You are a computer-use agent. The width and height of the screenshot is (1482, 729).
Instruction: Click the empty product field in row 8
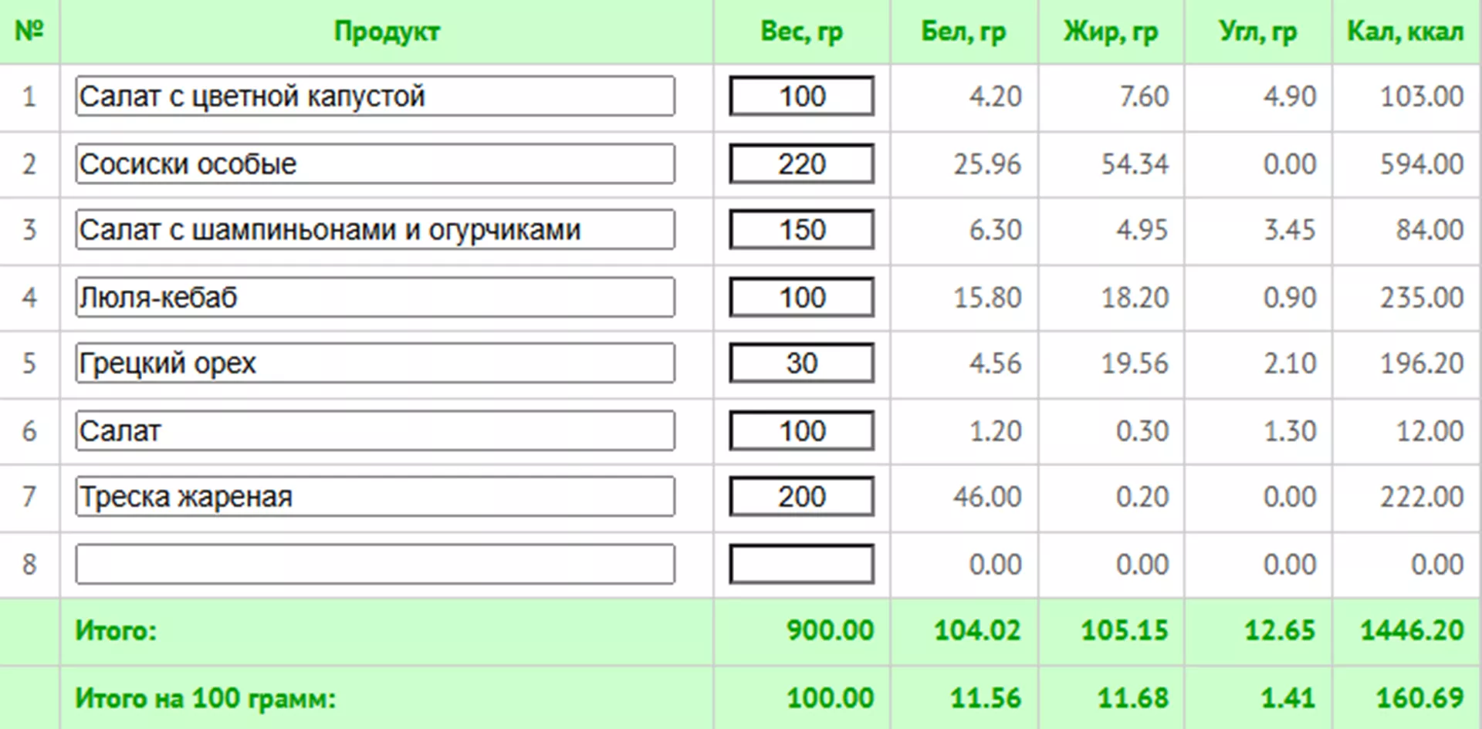[375, 564]
